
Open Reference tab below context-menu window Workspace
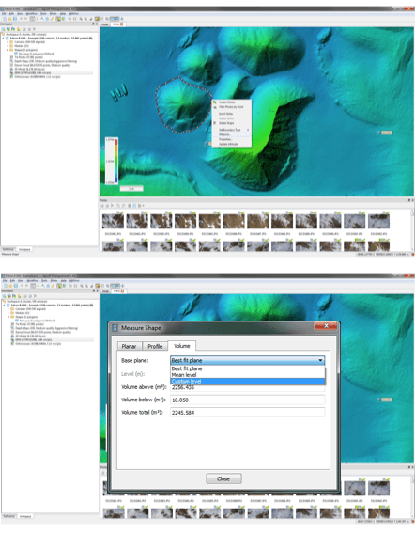(8, 249)
